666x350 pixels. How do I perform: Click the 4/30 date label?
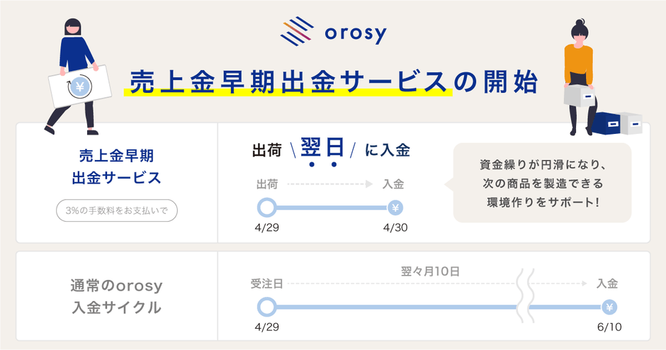coord(395,228)
